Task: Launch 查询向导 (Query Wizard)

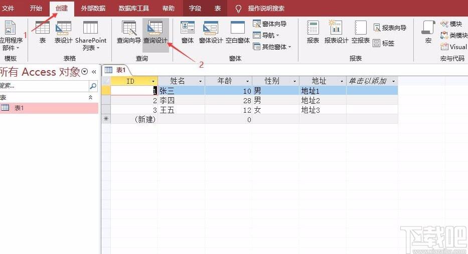Action: tap(128, 32)
